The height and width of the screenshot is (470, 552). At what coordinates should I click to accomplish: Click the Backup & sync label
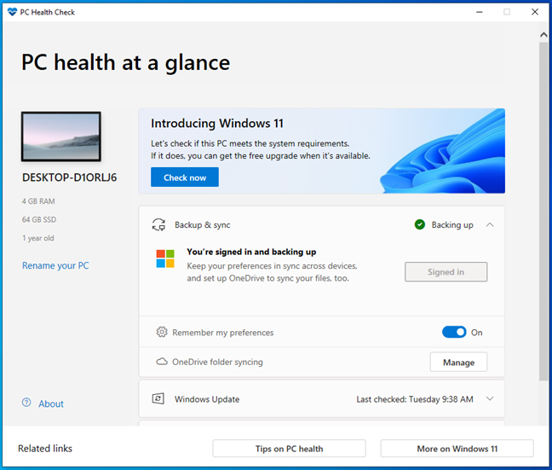coord(203,225)
